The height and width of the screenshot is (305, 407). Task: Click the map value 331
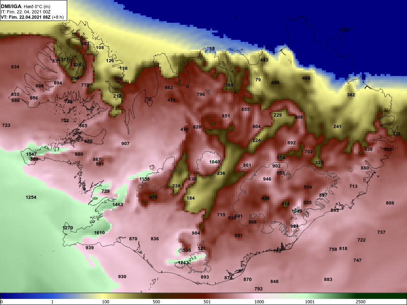tap(396, 134)
